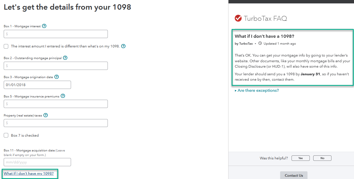Open What if I don't have my 1098 link
This screenshot has width=354, height=179.
pyautogui.click(x=29, y=173)
